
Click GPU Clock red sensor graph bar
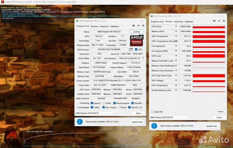point(209,27)
